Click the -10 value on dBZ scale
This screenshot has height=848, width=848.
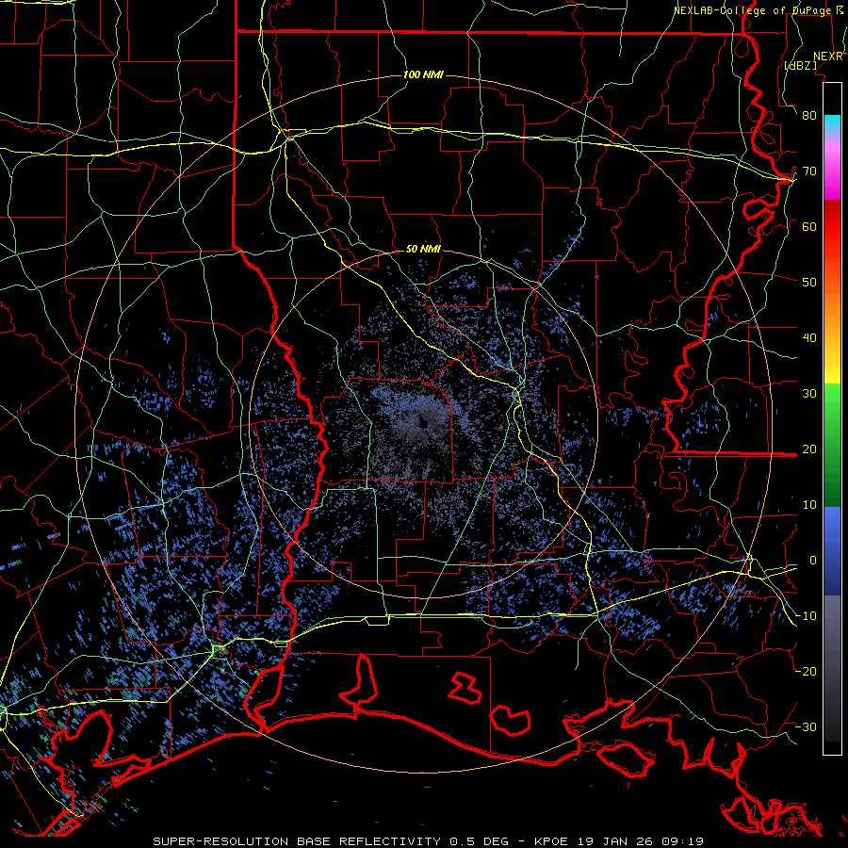tap(806, 615)
